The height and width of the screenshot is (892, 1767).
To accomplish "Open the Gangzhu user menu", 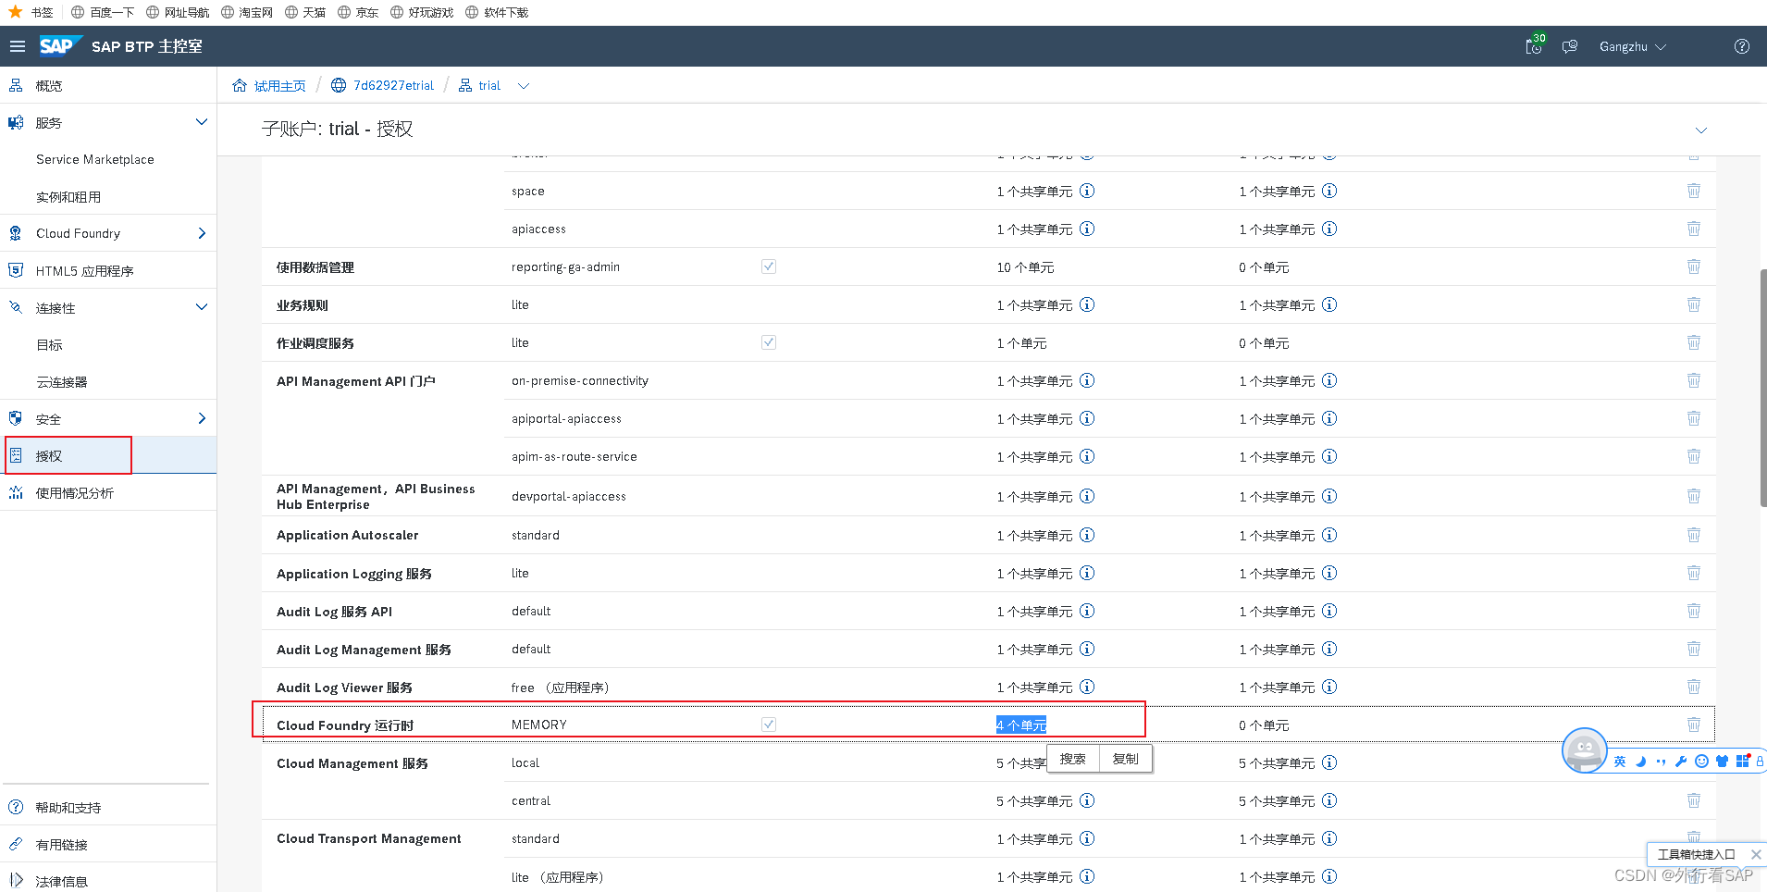I will coord(1633,46).
